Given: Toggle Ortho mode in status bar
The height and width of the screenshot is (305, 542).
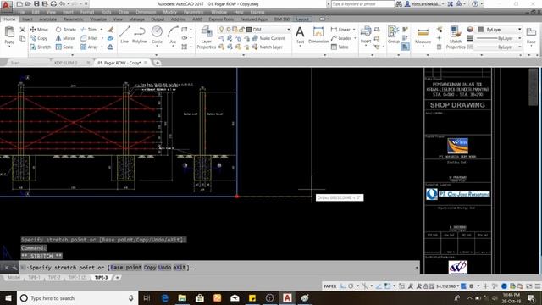Looking at the screenshot, I should (343, 286).
